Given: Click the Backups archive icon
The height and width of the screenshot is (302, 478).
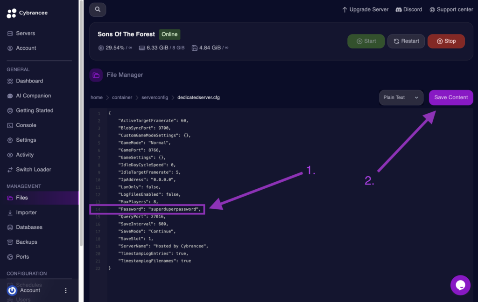Looking at the screenshot, I should click(x=10, y=242).
